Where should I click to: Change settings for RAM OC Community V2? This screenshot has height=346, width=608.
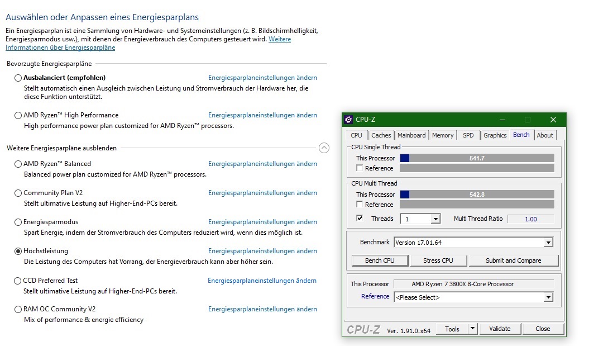click(262, 310)
